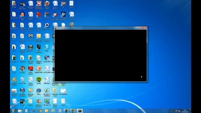Select the black console tower desktop shortcut
201x113 pixels.
[39, 48]
